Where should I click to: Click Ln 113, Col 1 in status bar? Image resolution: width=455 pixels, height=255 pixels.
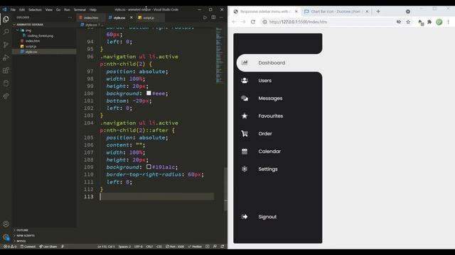coord(106,246)
